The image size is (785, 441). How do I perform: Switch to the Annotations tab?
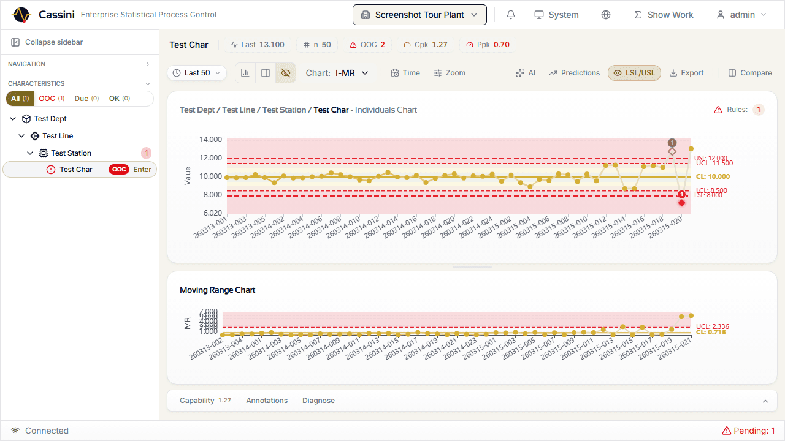coord(267,401)
